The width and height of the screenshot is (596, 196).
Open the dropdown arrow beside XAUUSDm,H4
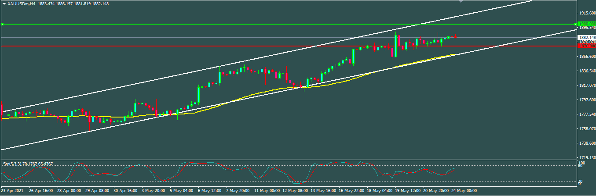pos(4,4)
